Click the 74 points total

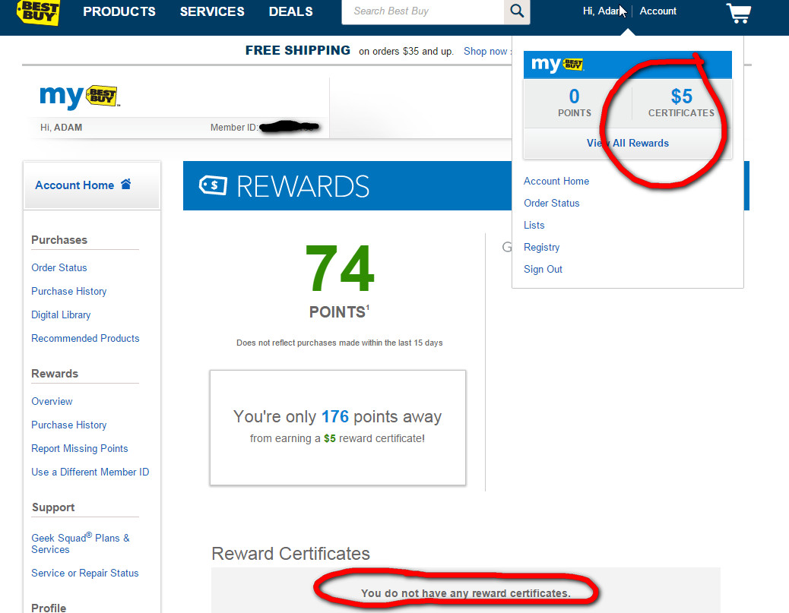click(340, 268)
